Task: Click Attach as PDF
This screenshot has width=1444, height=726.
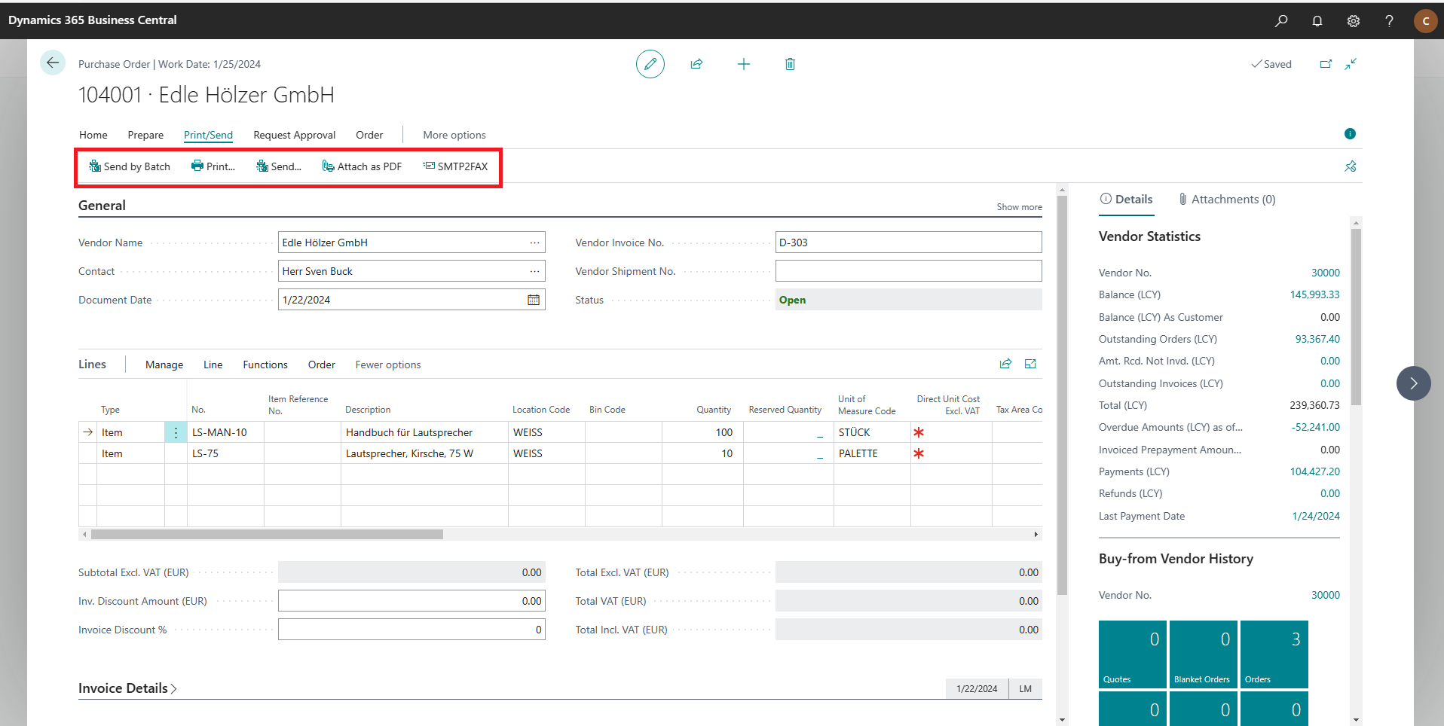Action: 362,166
